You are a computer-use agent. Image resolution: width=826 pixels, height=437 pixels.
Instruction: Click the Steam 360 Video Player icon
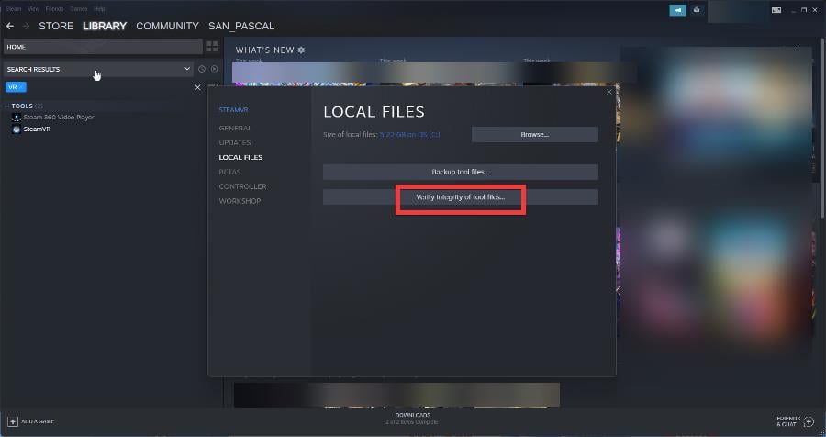17,117
